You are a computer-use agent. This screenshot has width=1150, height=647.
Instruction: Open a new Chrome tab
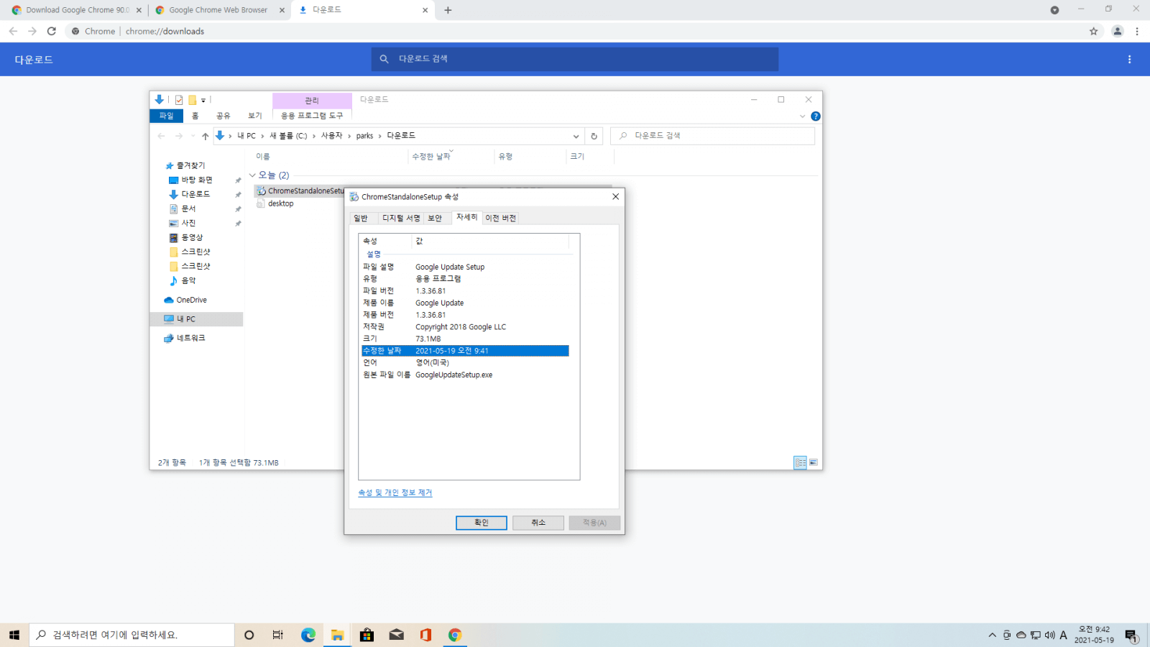tap(448, 10)
